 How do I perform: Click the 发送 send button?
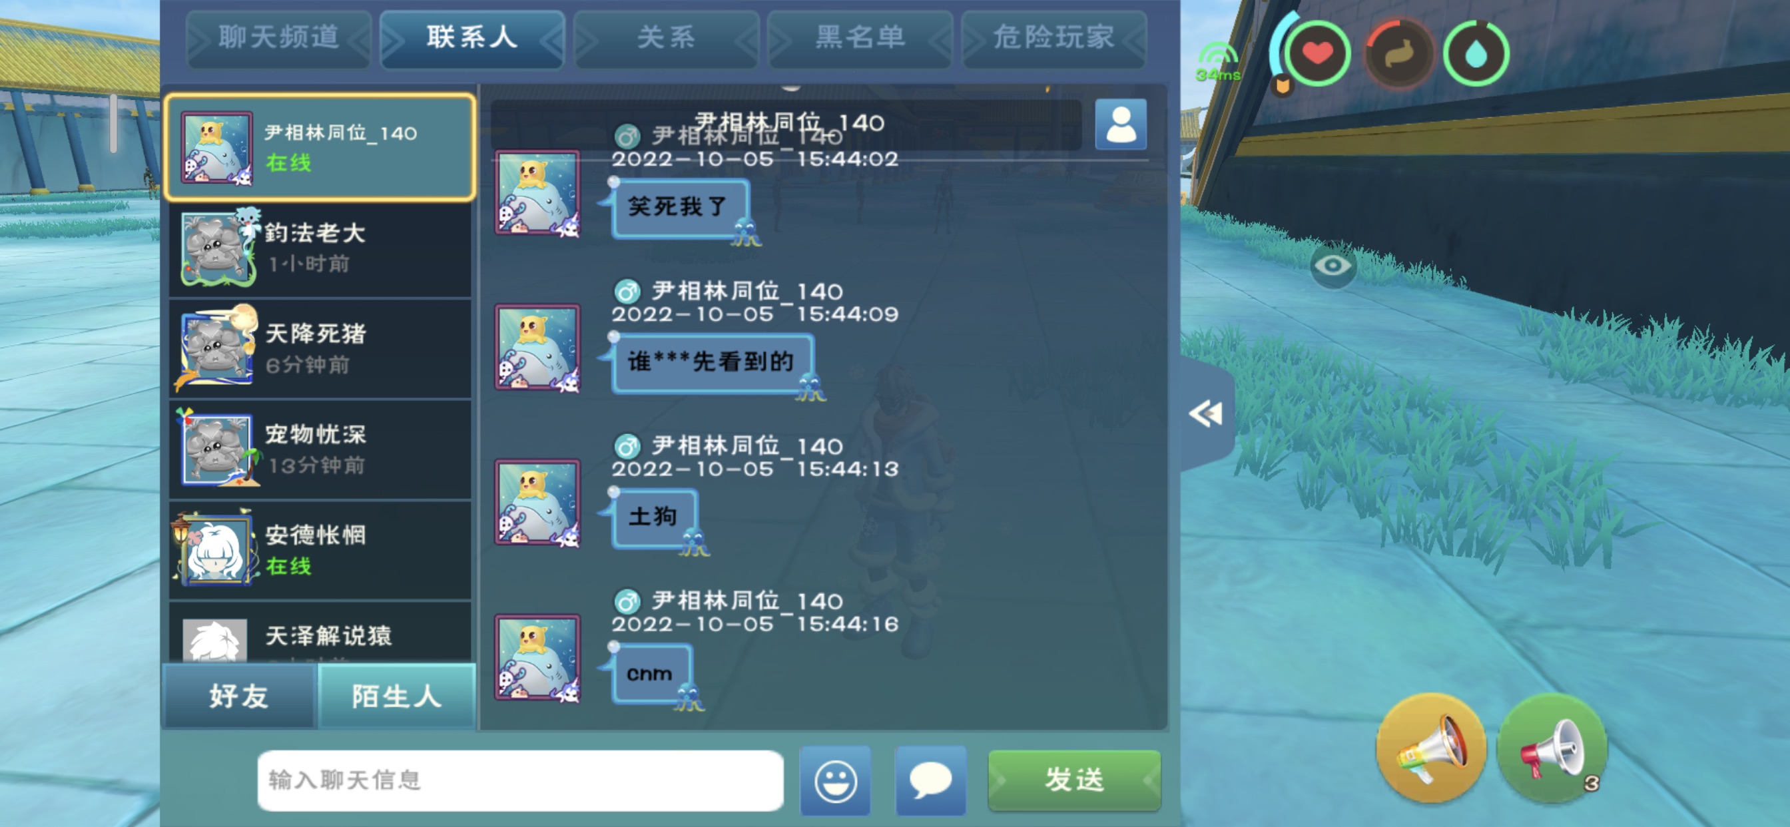click(x=1073, y=780)
